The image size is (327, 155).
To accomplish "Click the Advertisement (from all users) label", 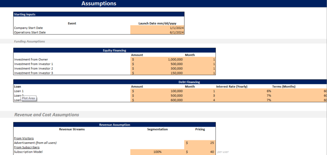I will [35, 143].
